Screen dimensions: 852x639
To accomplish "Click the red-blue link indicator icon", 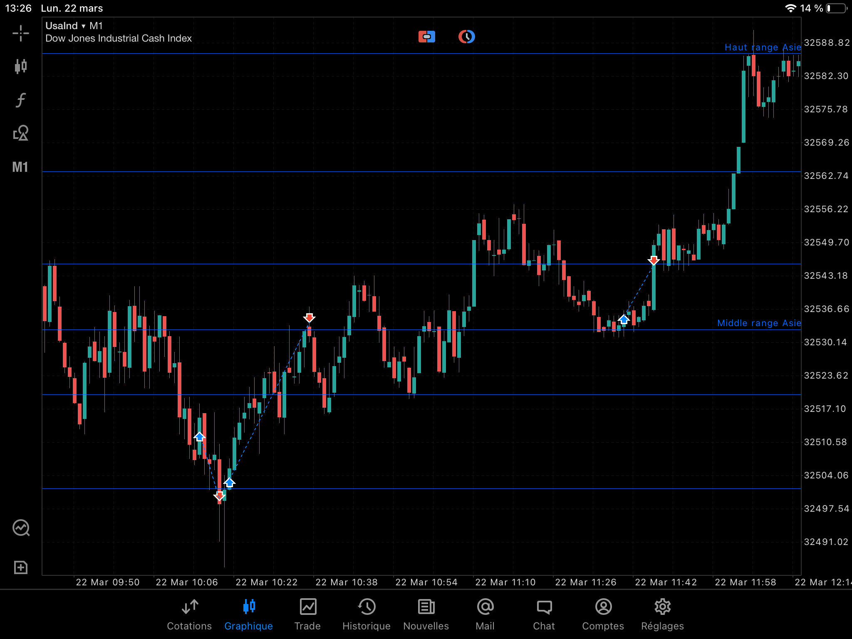I will click(x=426, y=37).
